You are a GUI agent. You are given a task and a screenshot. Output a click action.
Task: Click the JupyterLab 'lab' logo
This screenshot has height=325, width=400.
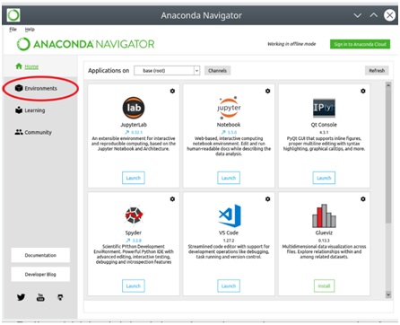tap(134, 108)
